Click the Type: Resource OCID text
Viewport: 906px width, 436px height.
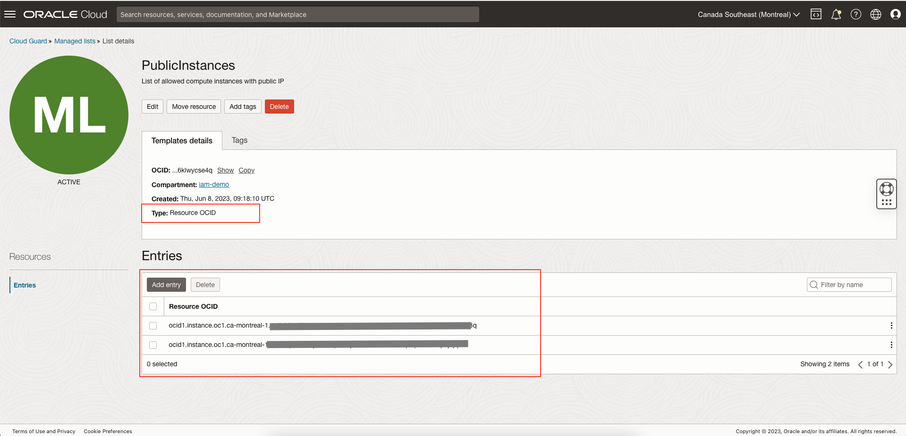pos(184,213)
